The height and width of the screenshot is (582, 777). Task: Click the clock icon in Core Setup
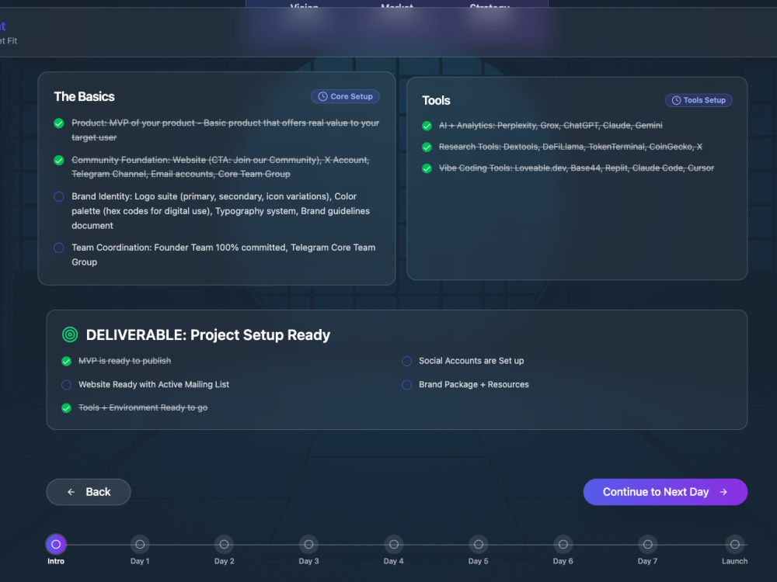click(x=322, y=96)
